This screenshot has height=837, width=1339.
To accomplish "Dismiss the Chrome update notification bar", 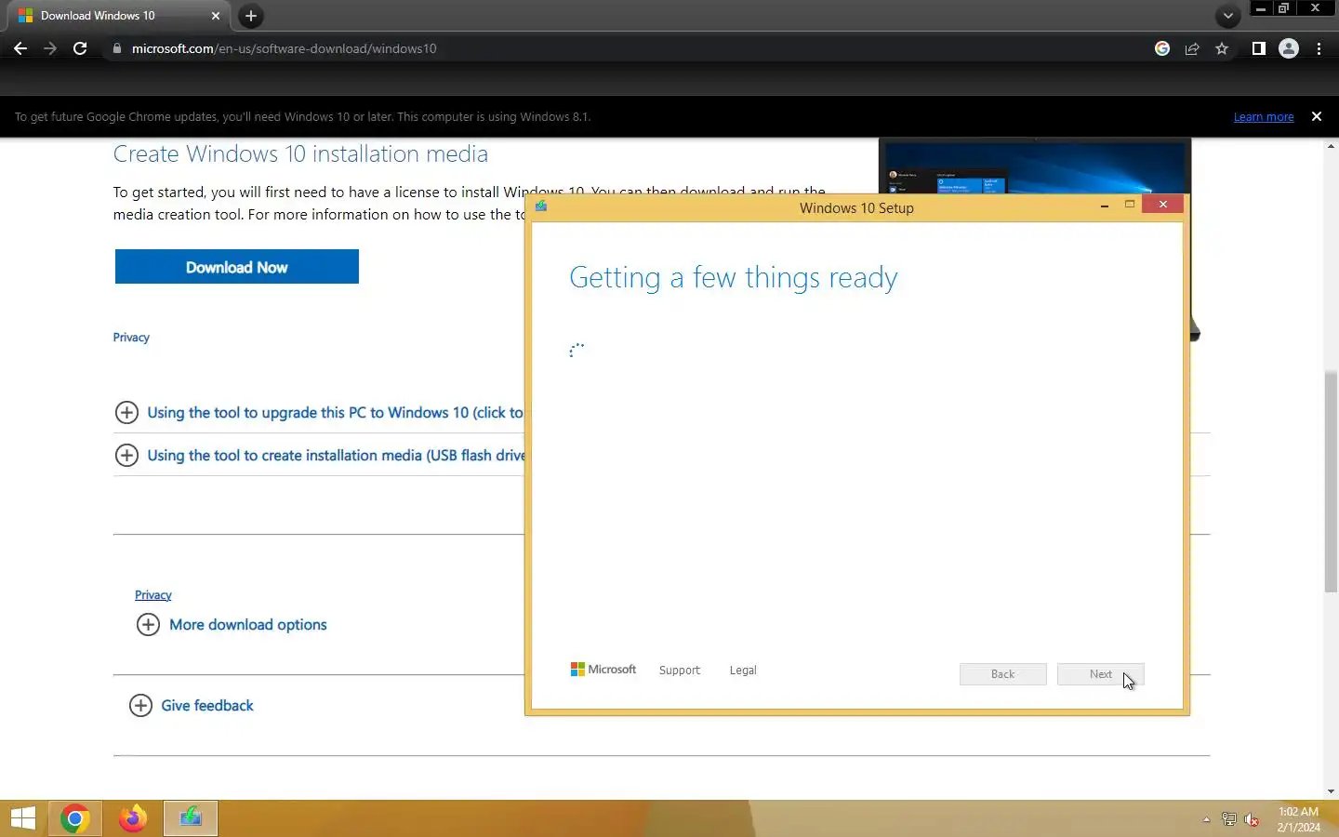I will [x=1317, y=116].
